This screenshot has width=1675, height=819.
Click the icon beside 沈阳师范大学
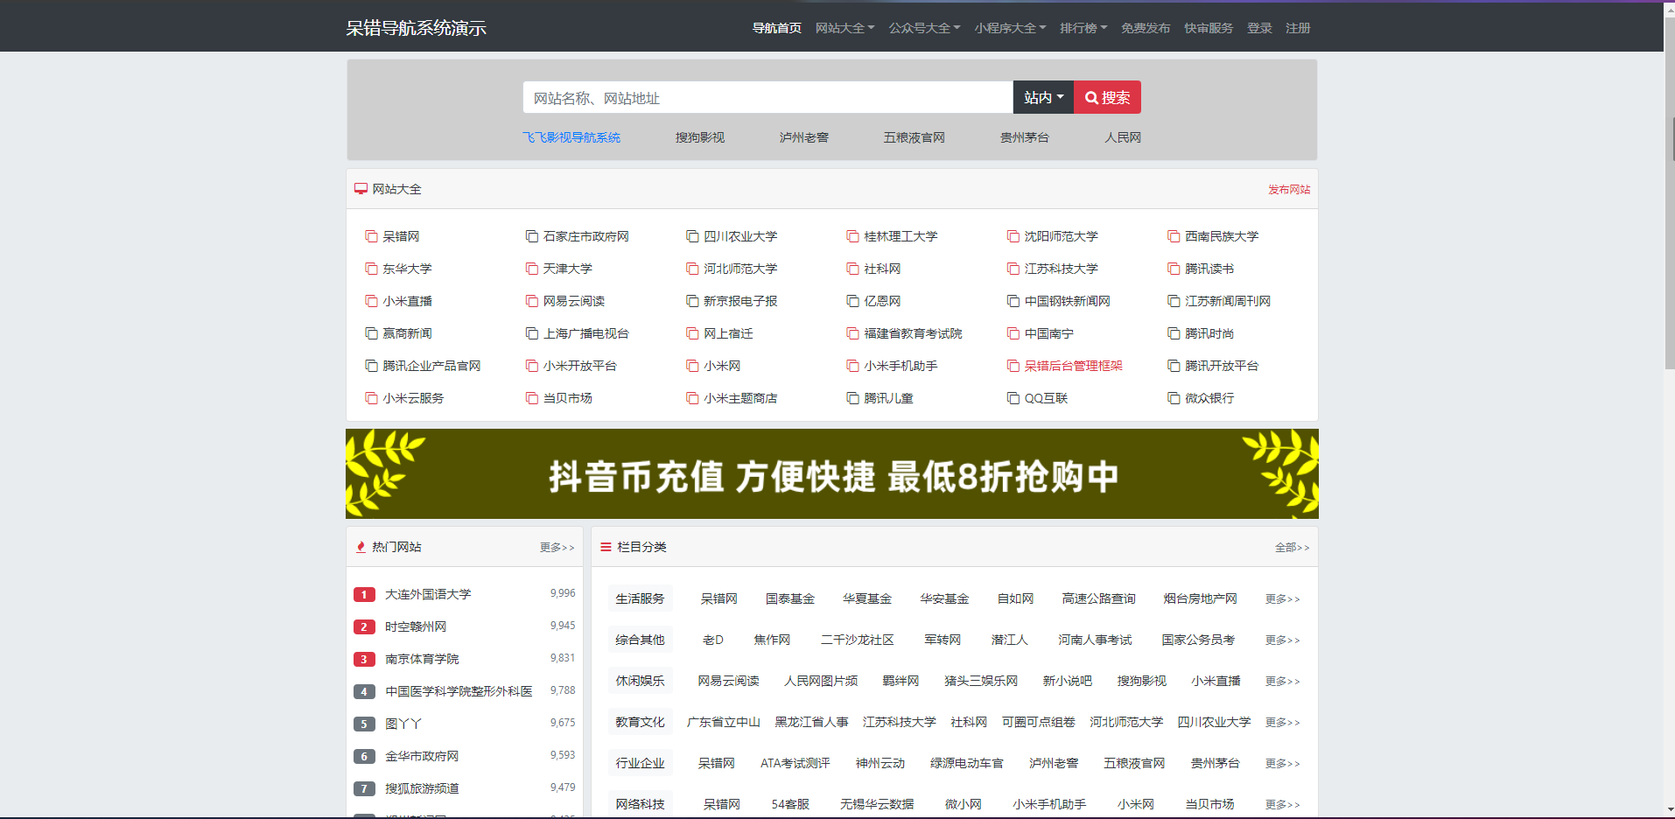tap(1013, 236)
